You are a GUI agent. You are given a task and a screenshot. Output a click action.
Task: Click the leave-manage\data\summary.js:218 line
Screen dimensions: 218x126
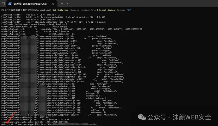(57, 51)
